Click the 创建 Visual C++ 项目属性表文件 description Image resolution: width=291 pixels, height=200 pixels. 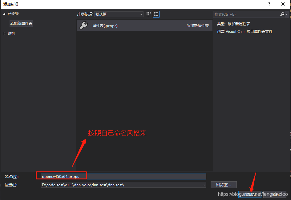245,32
